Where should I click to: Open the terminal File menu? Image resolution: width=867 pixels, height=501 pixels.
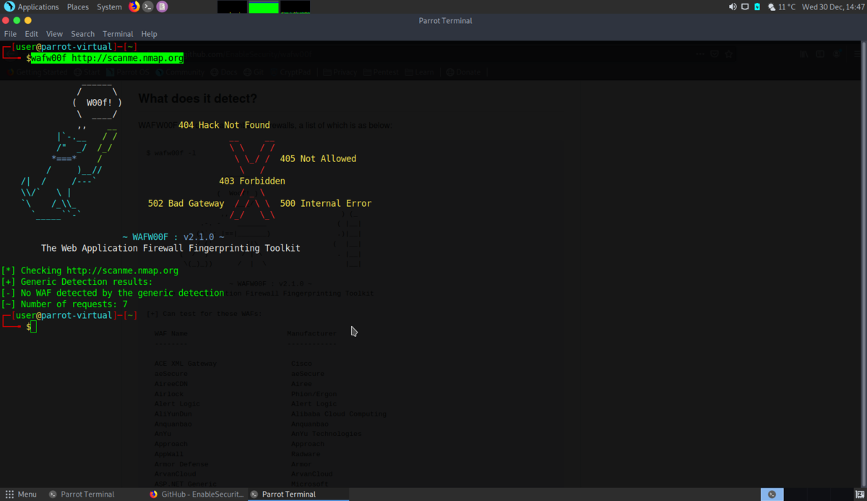[10, 34]
